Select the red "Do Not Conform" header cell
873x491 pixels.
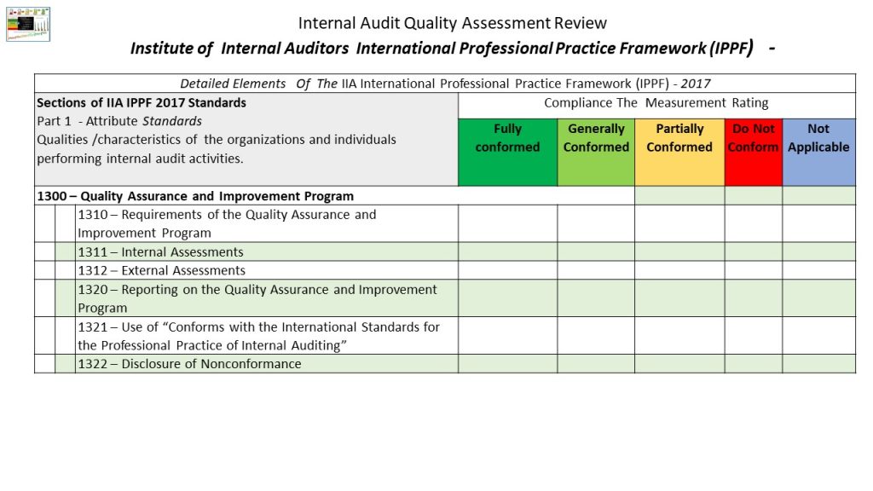(754, 152)
